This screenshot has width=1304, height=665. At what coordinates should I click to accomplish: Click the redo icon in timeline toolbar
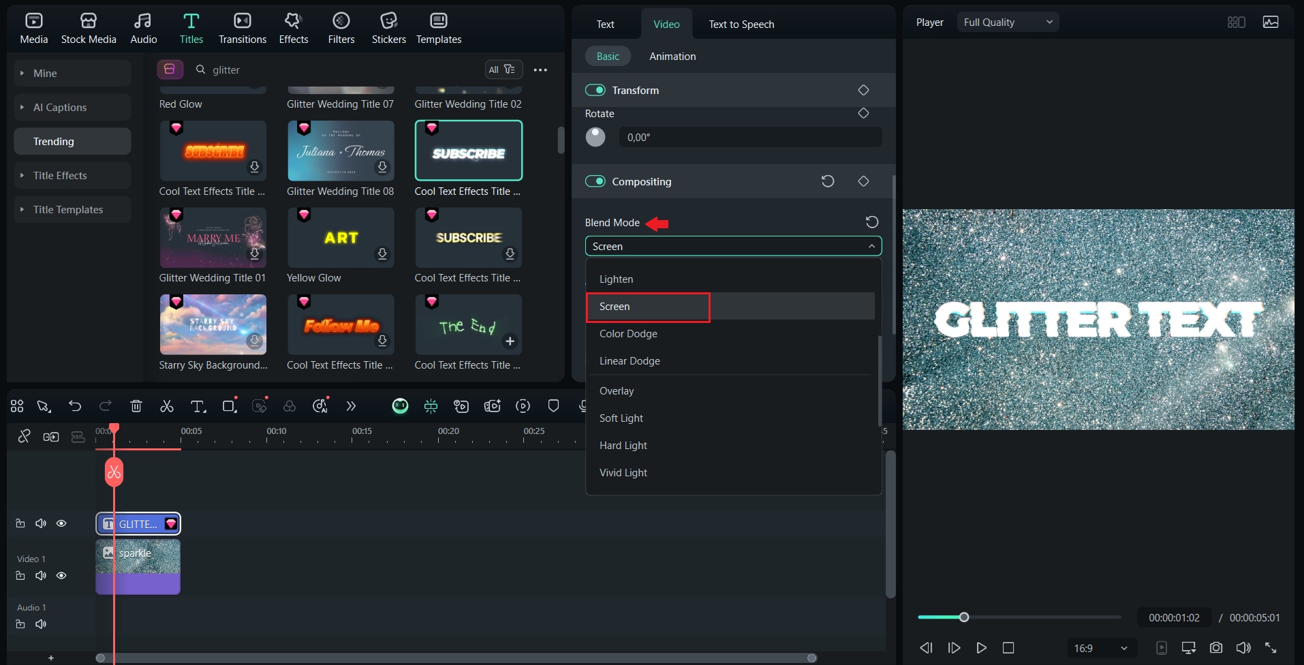(x=105, y=406)
